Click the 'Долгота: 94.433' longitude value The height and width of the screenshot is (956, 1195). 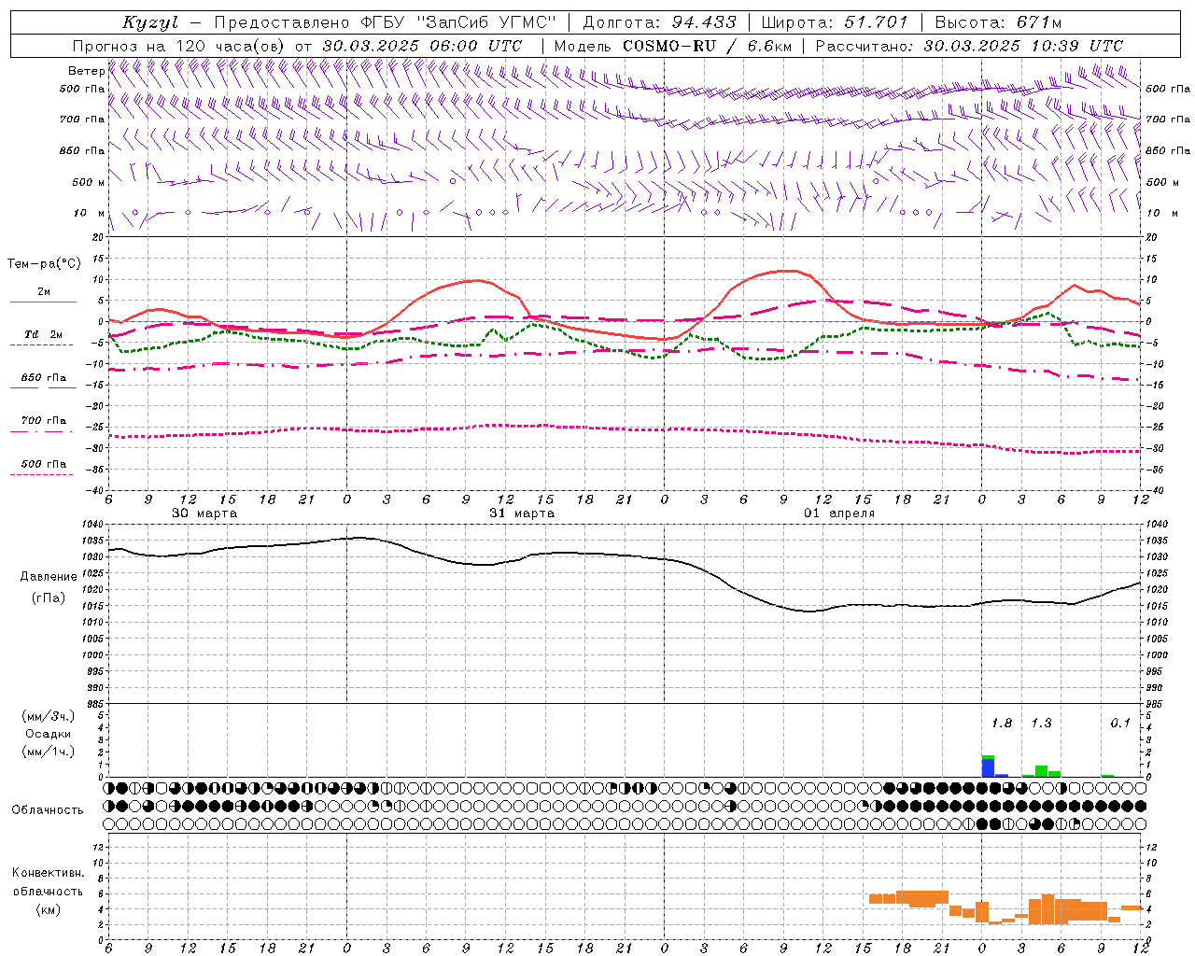coord(659,22)
